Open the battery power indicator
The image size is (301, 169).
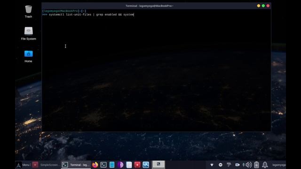256,165
